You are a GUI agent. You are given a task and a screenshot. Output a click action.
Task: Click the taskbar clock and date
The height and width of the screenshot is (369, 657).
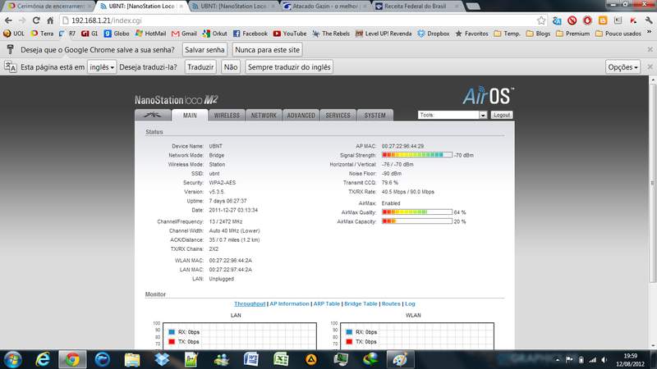(x=630, y=360)
